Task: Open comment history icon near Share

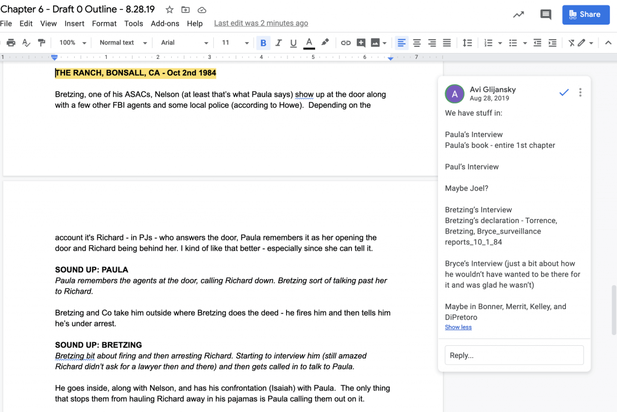Action: [546, 15]
